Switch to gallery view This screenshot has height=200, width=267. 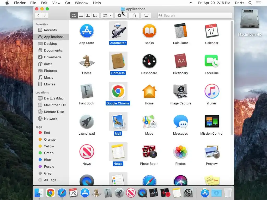(95, 15)
